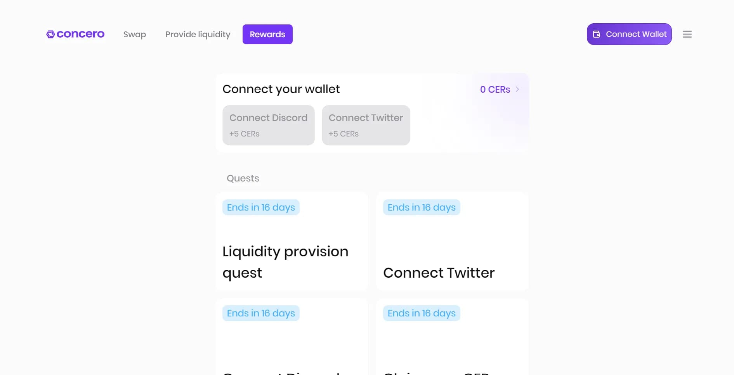The height and width of the screenshot is (375, 734).
Task: Select the Rewards tab
Action: (267, 35)
